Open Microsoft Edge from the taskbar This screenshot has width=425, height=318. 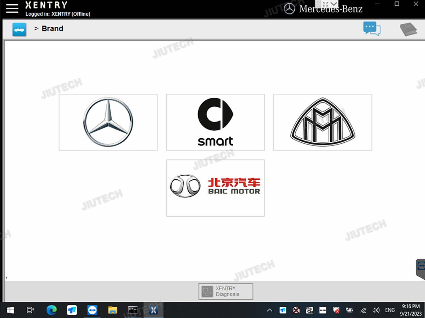tap(51, 310)
